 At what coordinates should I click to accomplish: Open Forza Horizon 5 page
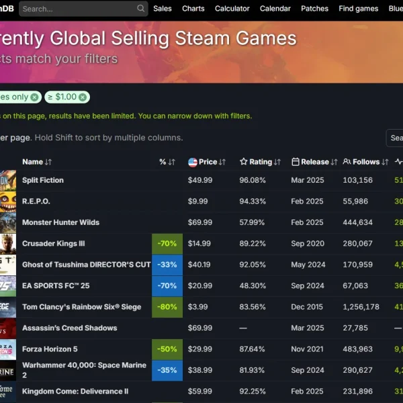click(50, 349)
